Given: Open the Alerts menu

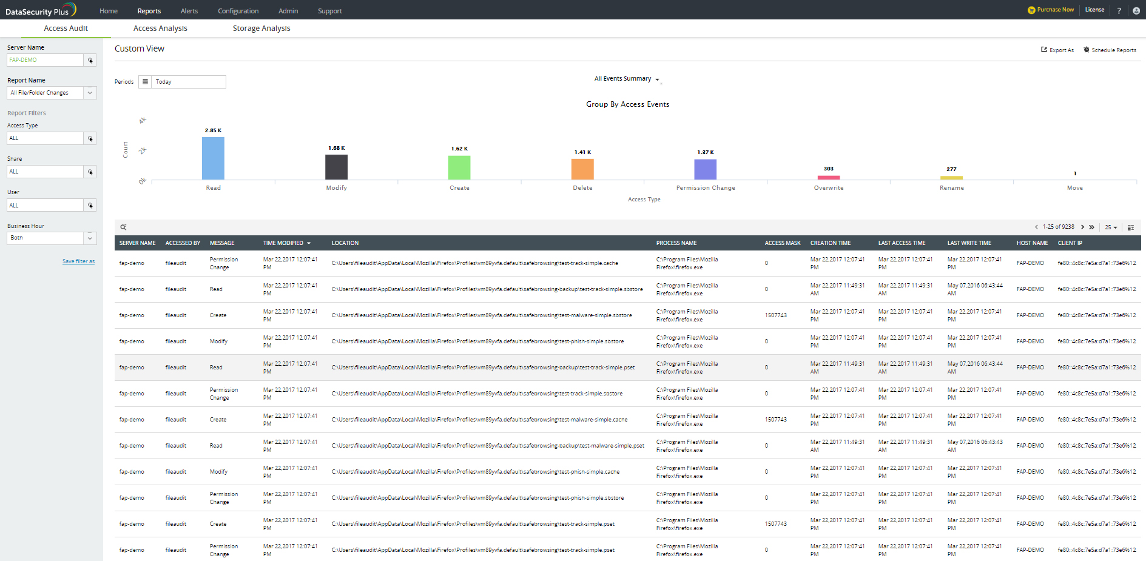Looking at the screenshot, I should click(189, 11).
